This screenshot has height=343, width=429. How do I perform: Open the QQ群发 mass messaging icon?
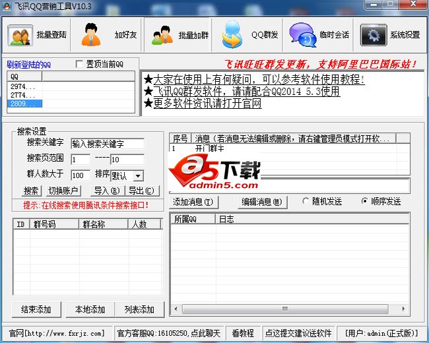click(232, 34)
